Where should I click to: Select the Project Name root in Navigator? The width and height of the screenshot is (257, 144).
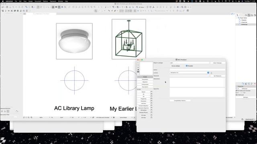(x=243, y=18)
